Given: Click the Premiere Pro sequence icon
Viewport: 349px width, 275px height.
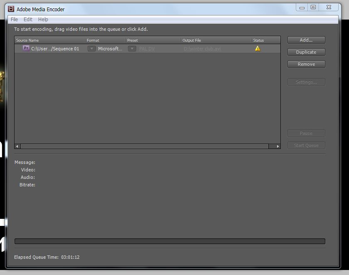Looking at the screenshot, I should pos(26,48).
